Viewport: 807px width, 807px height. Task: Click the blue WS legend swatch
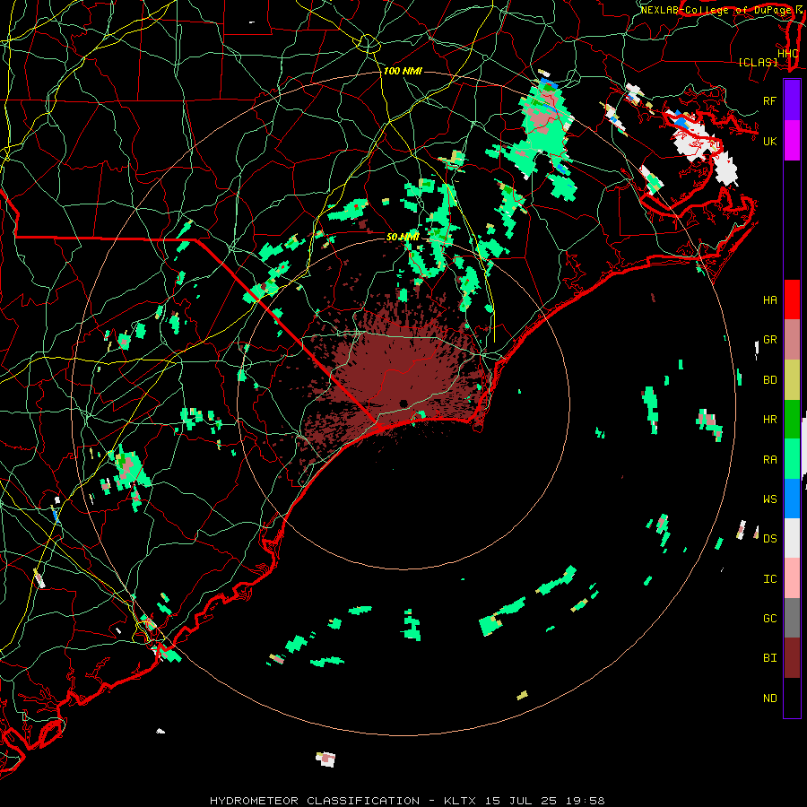pyautogui.click(x=792, y=499)
